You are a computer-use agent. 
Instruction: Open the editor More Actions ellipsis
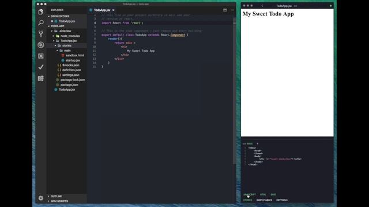[232, 10]
